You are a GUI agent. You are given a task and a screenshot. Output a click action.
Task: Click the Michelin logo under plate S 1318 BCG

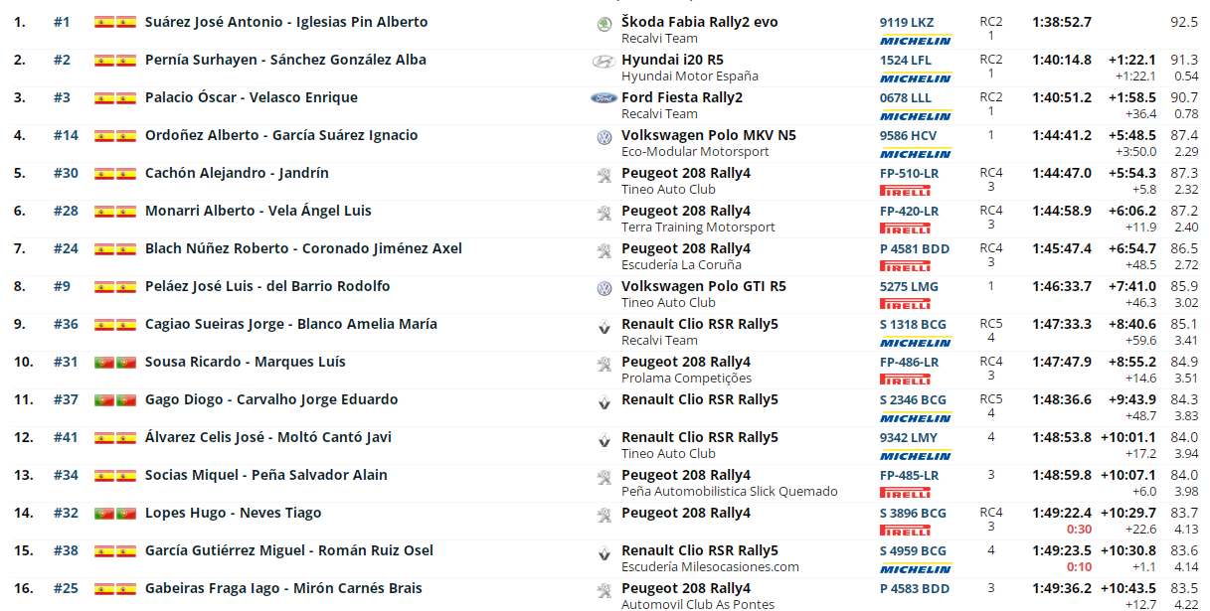916,343
